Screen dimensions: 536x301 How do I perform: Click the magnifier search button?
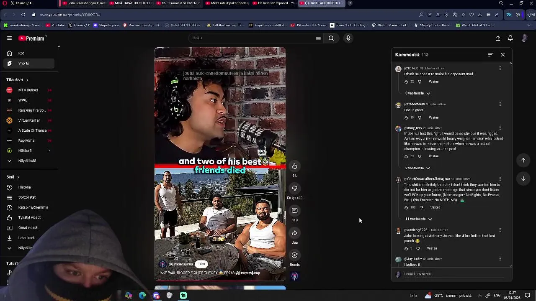pos(331,38)
